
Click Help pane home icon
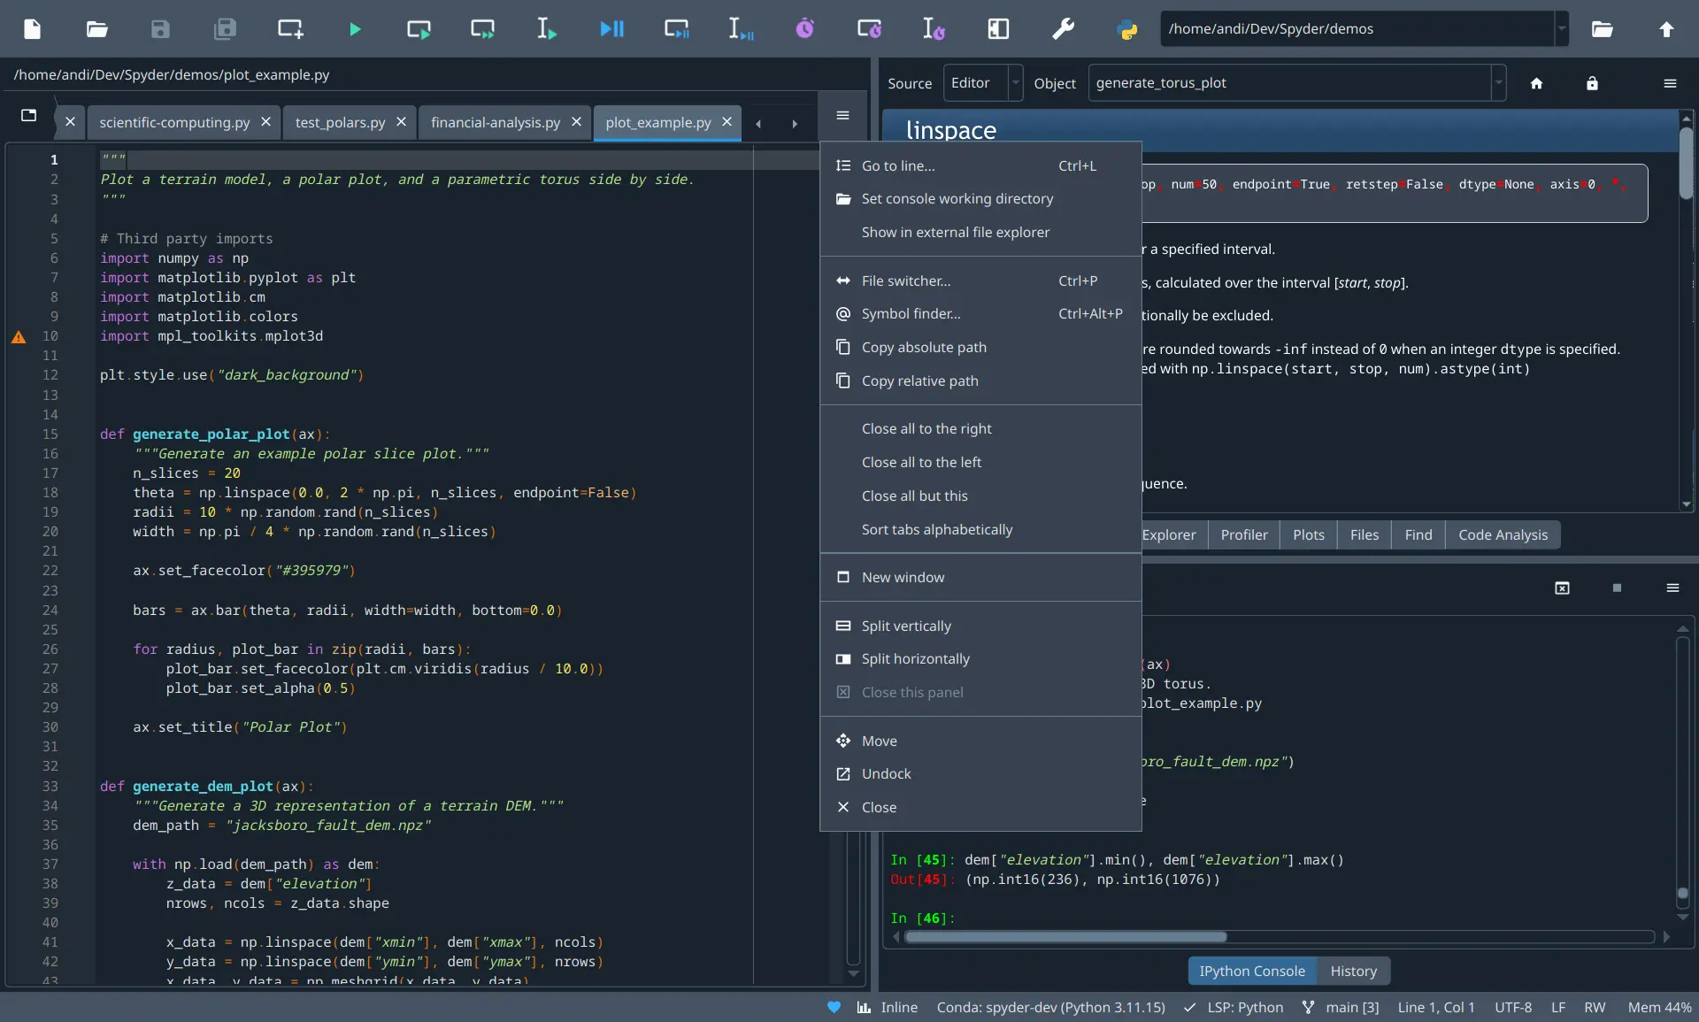[x=1536, y=83]
